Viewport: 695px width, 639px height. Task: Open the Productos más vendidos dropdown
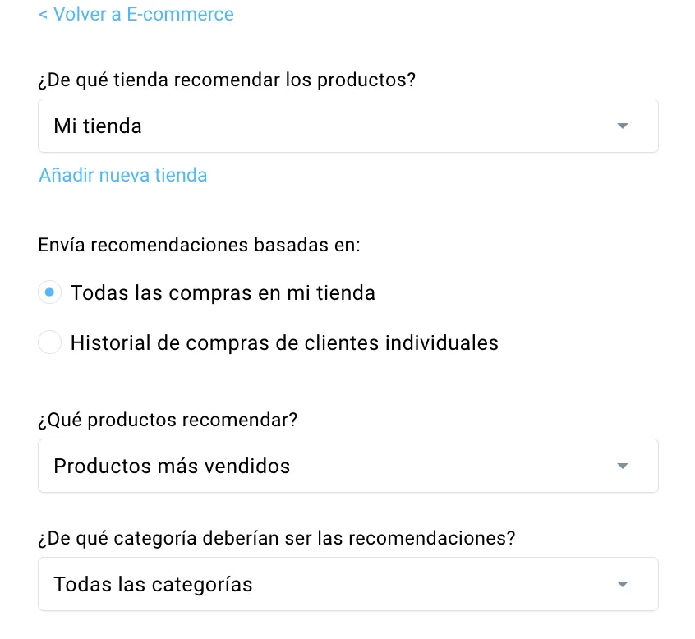pos(348,466)
